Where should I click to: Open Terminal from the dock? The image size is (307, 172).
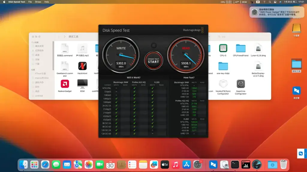(235, 165)
